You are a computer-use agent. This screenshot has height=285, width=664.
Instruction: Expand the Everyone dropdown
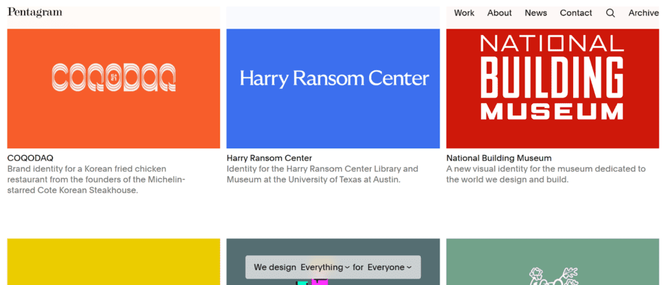coord(390,268)
